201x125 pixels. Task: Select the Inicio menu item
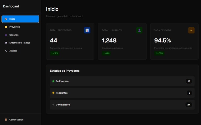(x=20, y=19)
